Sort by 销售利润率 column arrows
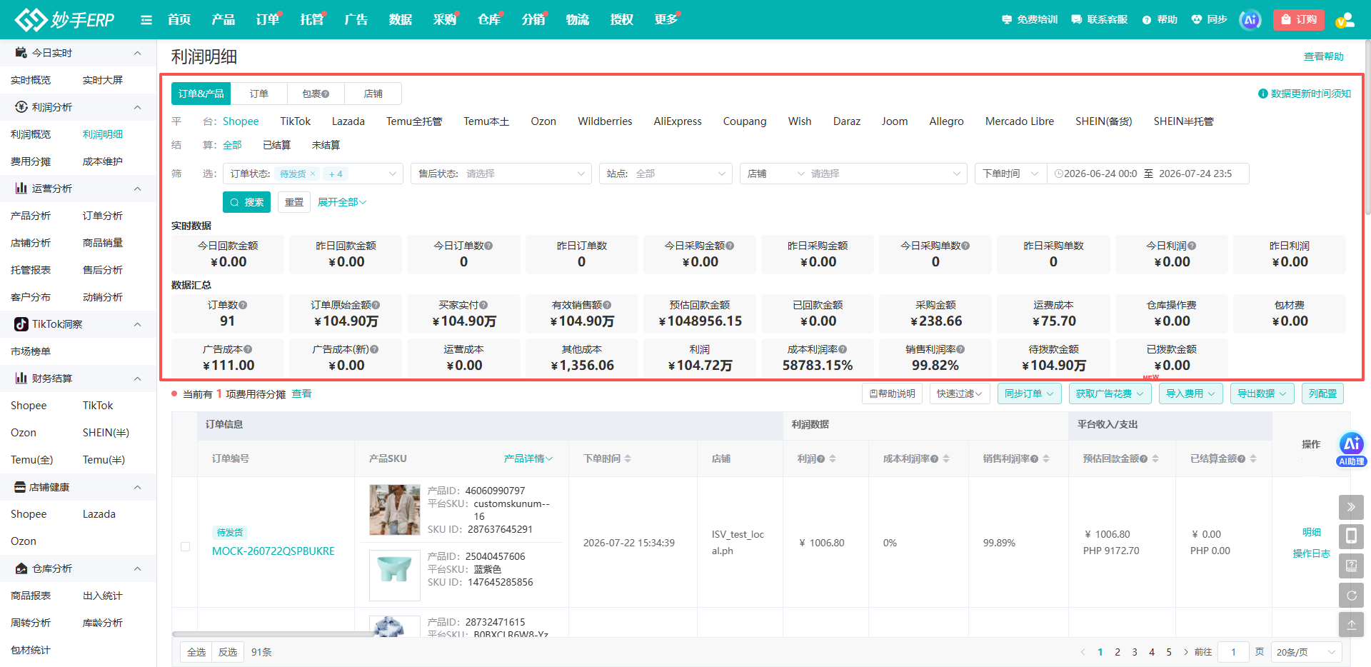The height and width of the screenshot is (667, 1371). point(1046,458)
